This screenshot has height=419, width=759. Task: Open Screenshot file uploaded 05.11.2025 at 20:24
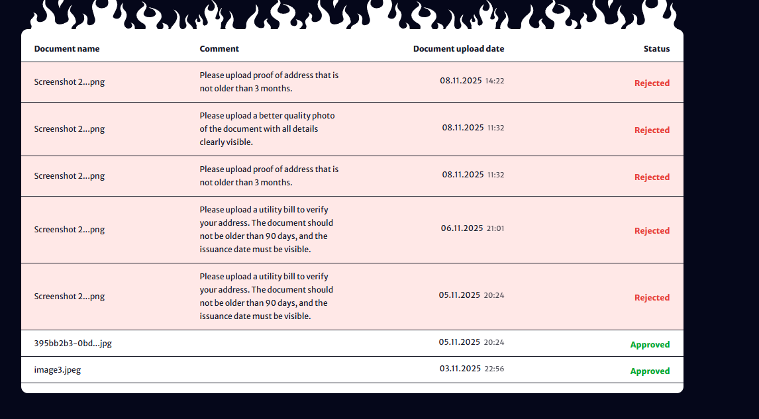point(70,297)
